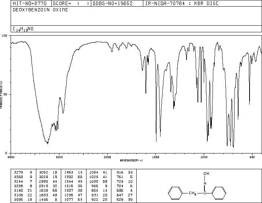Click the CH2 group in the structure
262x203 pixels.
(192, 193)
